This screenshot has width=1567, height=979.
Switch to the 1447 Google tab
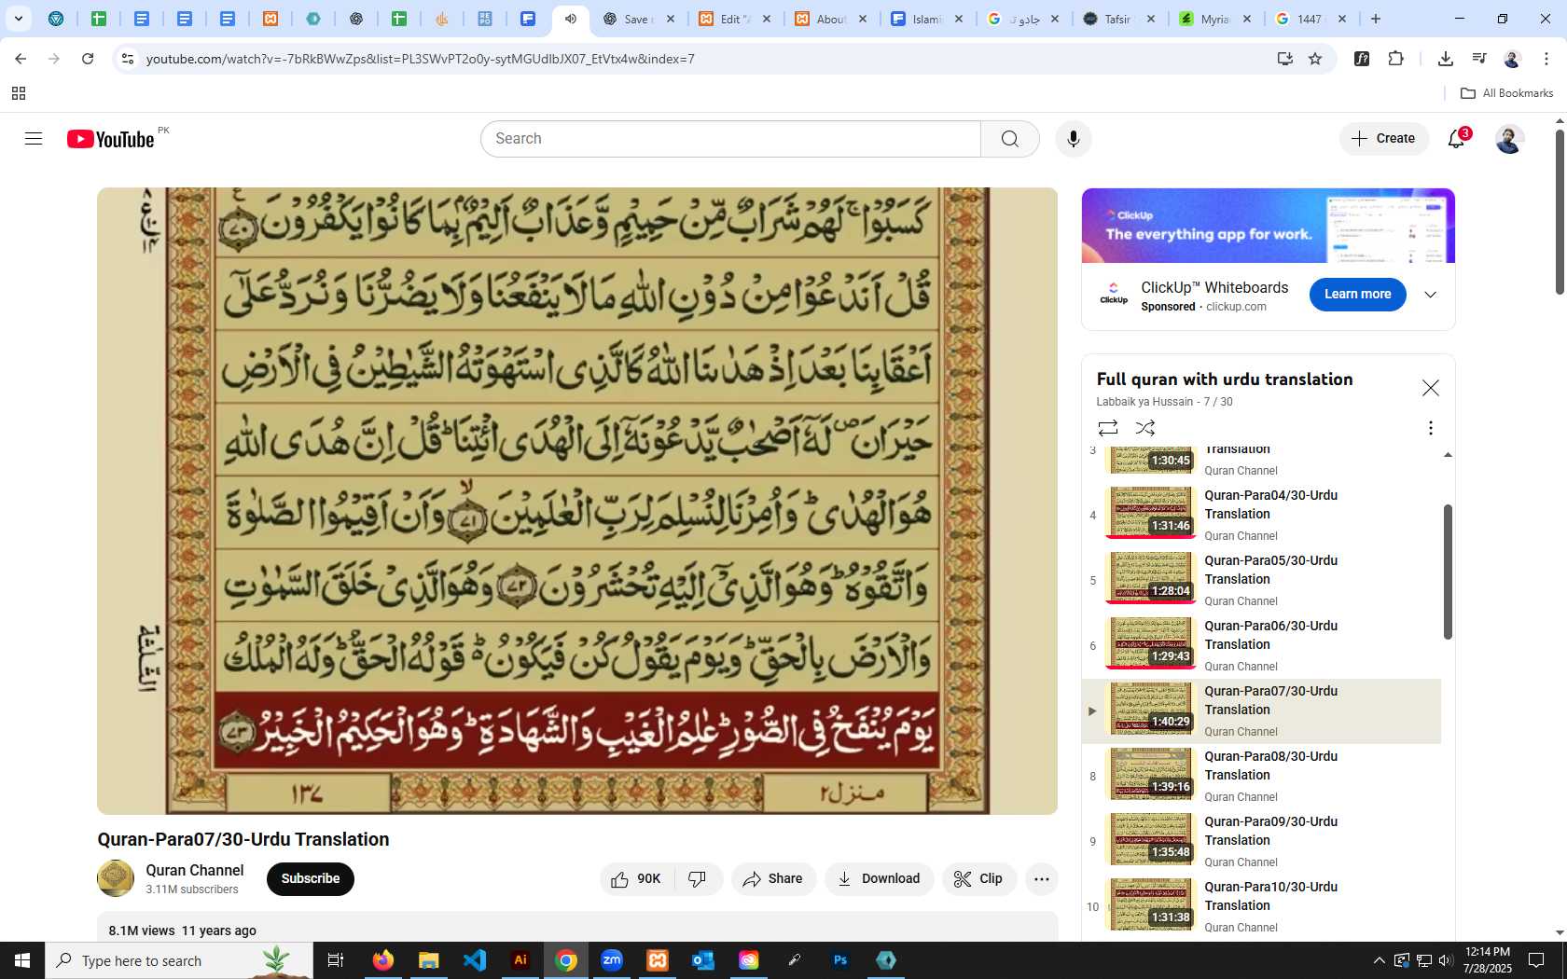pos(1310,19)
